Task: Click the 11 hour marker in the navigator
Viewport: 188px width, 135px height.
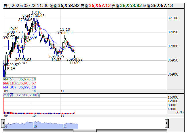Action: point(65,126)
